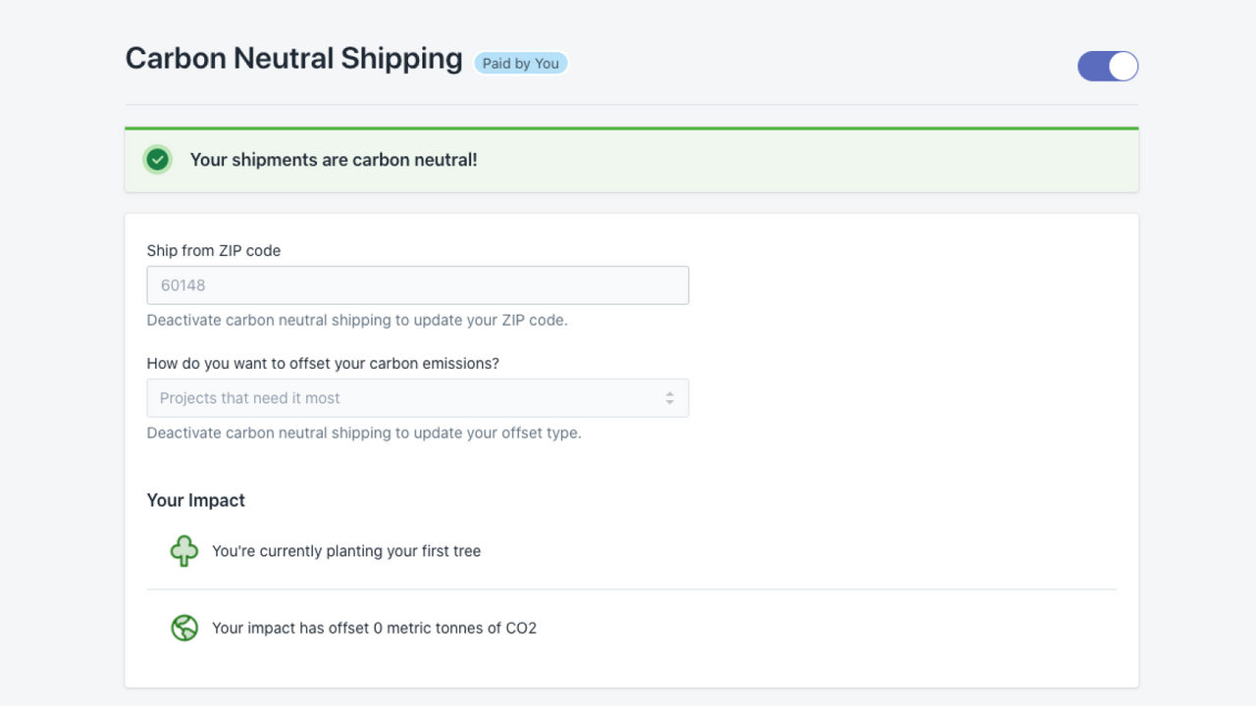Click the green checkmark success icon

(x=157, y=159)
